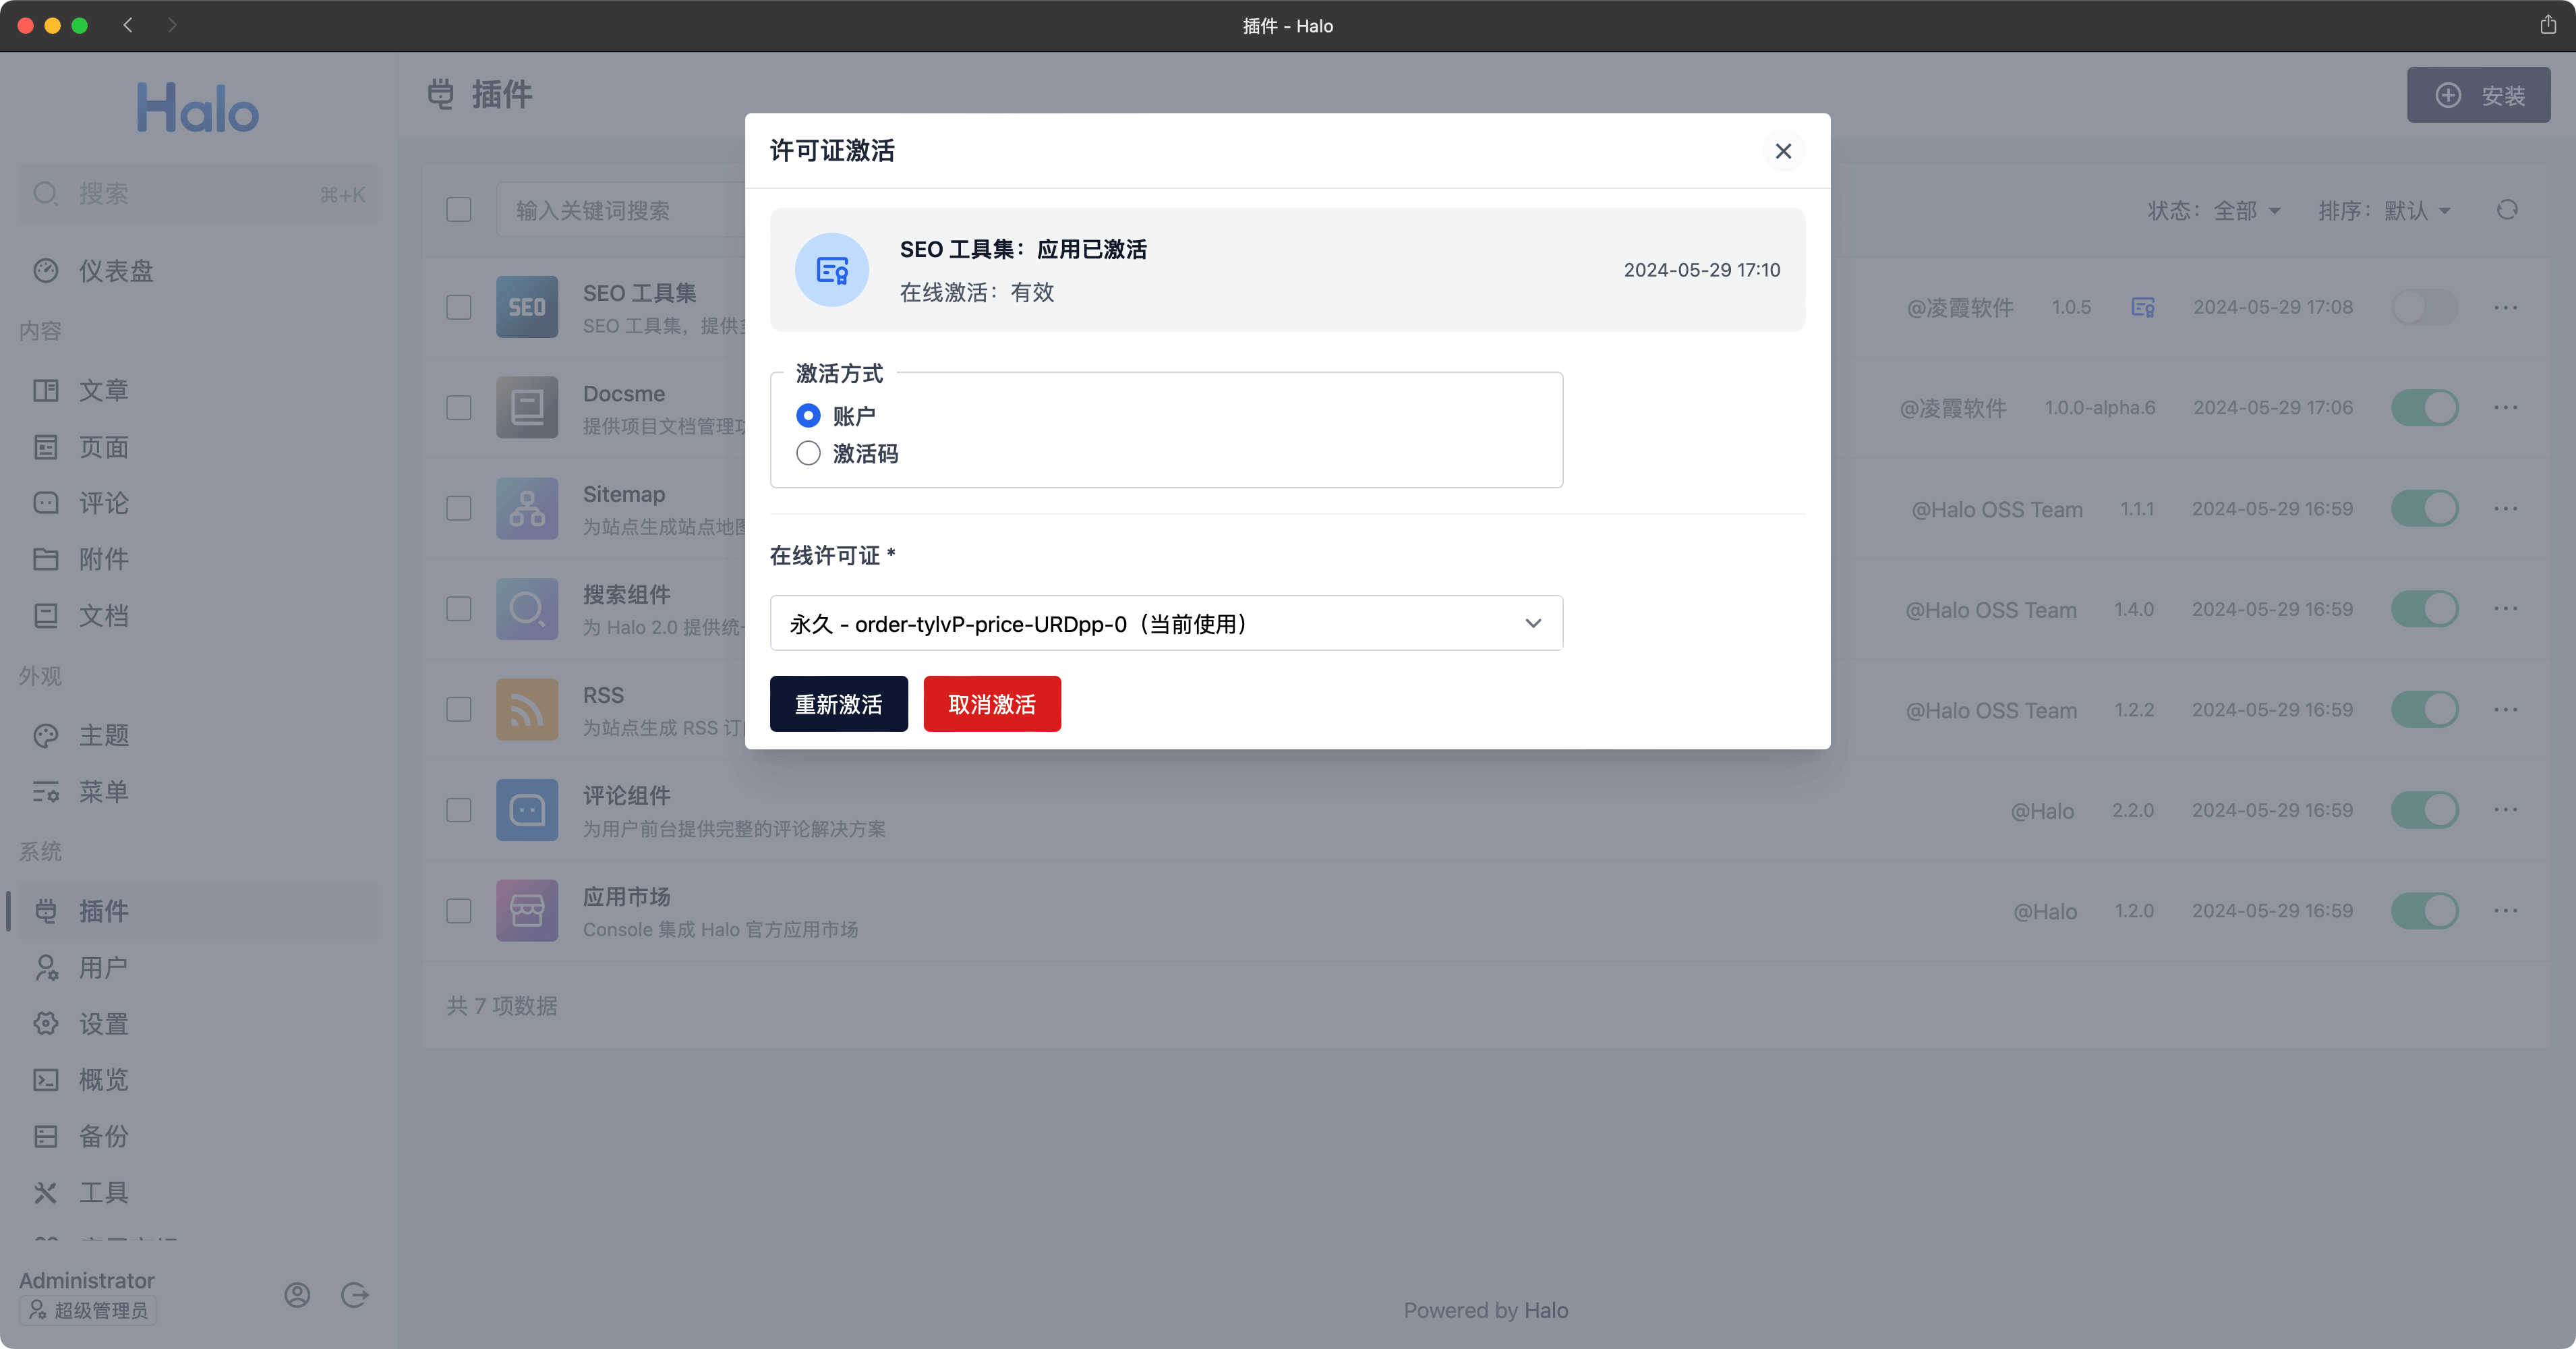Switch to the 用户 section in sidebar
The height and width of the screenshot is (1349, 2576).
coord(103,967)
